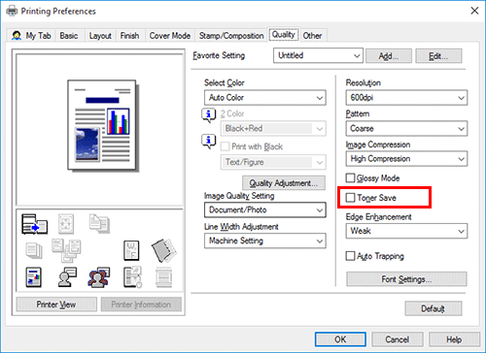Screen dimensions: 486x353
Task: Click the multi-user account track icon
Action: (99, 277)
